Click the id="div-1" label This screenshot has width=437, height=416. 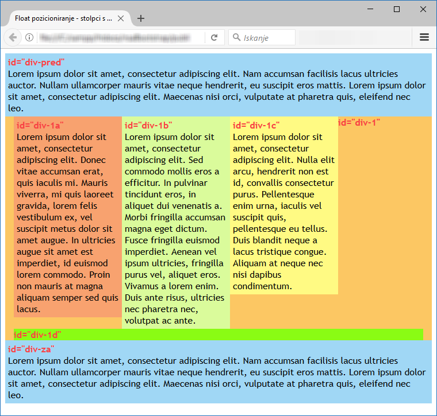tap(359, 122)
